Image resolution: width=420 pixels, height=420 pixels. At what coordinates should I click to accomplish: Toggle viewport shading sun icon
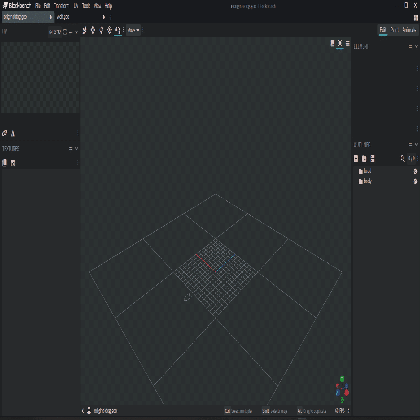coord(340,43)
